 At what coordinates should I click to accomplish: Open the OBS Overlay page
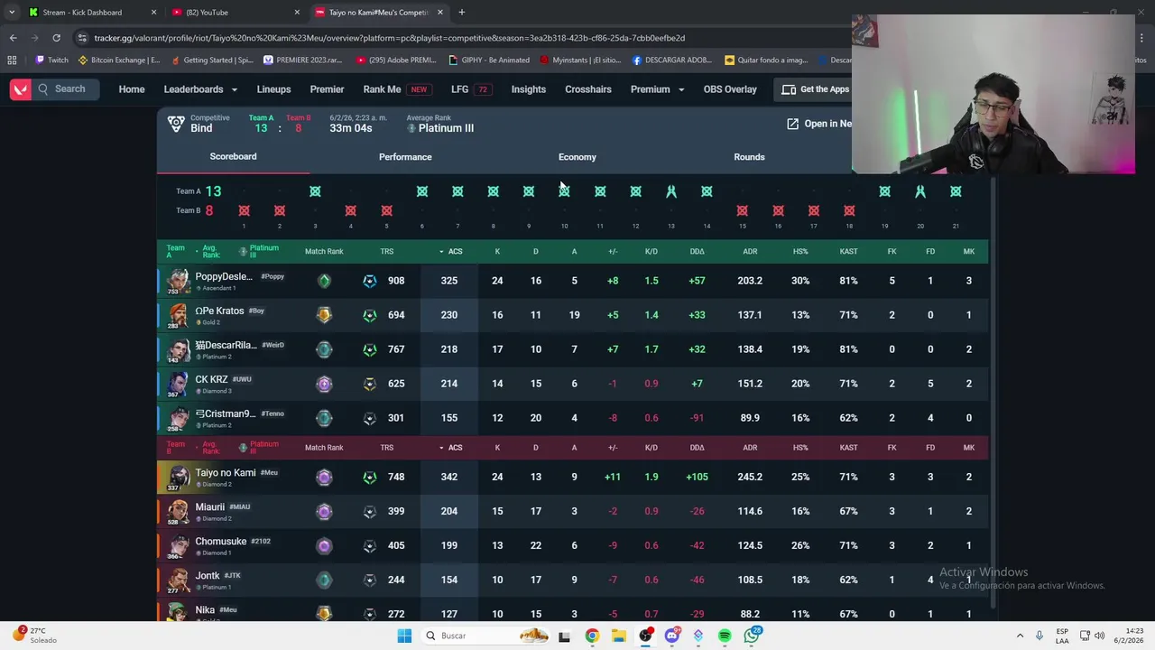pos(730,89)
